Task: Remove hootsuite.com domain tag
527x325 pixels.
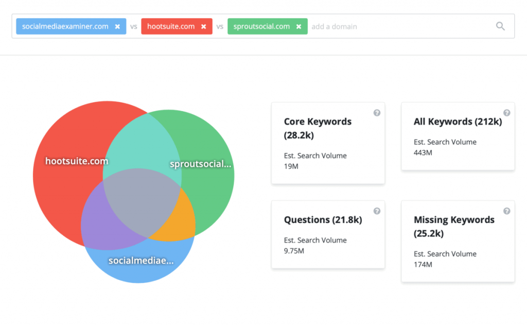Action: point(204,26)
